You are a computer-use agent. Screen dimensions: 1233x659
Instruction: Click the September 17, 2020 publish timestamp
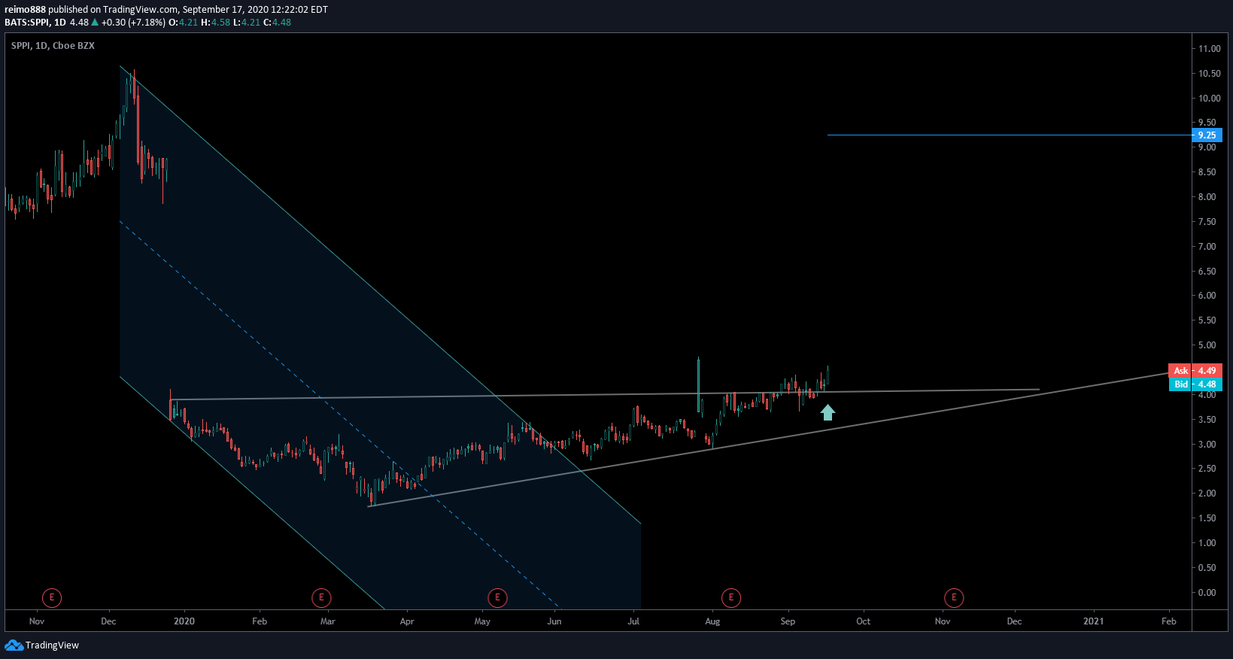255,10
